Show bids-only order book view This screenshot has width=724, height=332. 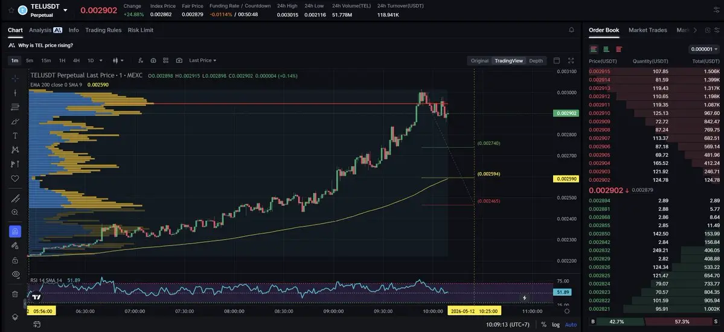(x=606, y=49)
